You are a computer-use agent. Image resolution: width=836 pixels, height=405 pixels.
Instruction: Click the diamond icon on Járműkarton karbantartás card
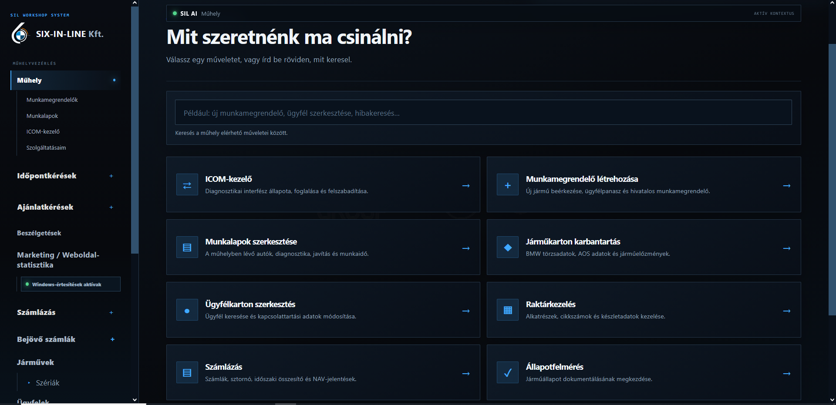(508, 248)
